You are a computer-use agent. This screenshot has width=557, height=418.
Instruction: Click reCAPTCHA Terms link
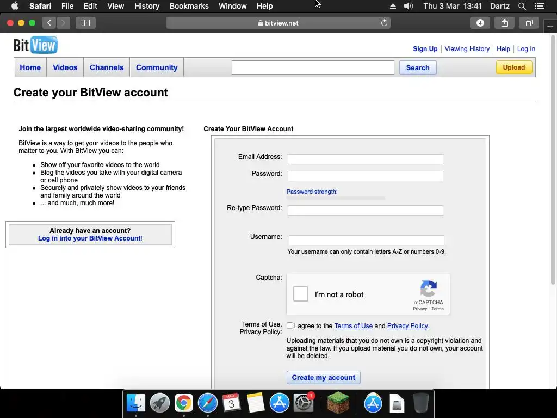(438, 309)
